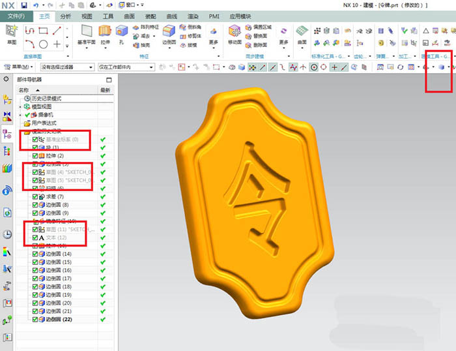Click the 抽壳 Shell button
Screen dimensions: 456x351
pyautogui.click(x=141, y=45)
